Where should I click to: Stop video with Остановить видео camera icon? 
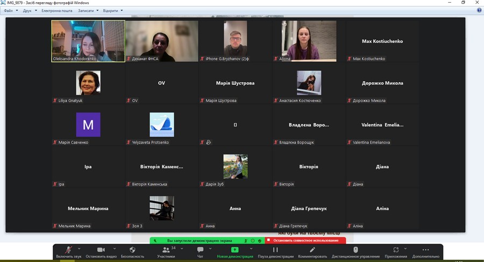click(x=101, y=250)
